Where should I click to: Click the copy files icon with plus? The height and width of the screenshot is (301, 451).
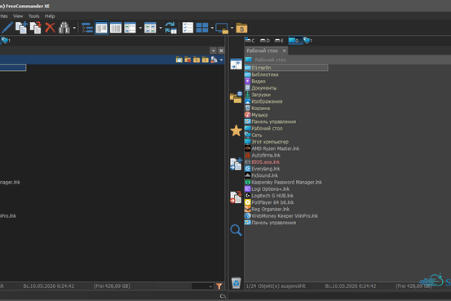click(21, 28)
